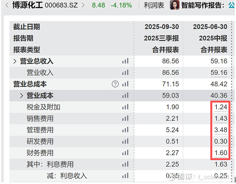236x184 pixels.
Task: Open chart icon for 营业总收入 row
Action: point(125,61)
